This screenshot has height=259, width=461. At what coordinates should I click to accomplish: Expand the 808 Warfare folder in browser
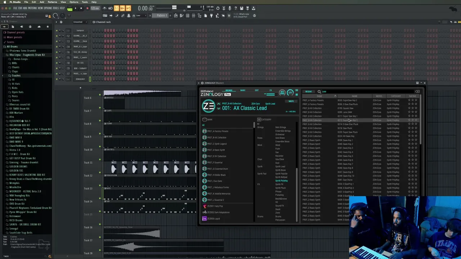tap(16, 113)
